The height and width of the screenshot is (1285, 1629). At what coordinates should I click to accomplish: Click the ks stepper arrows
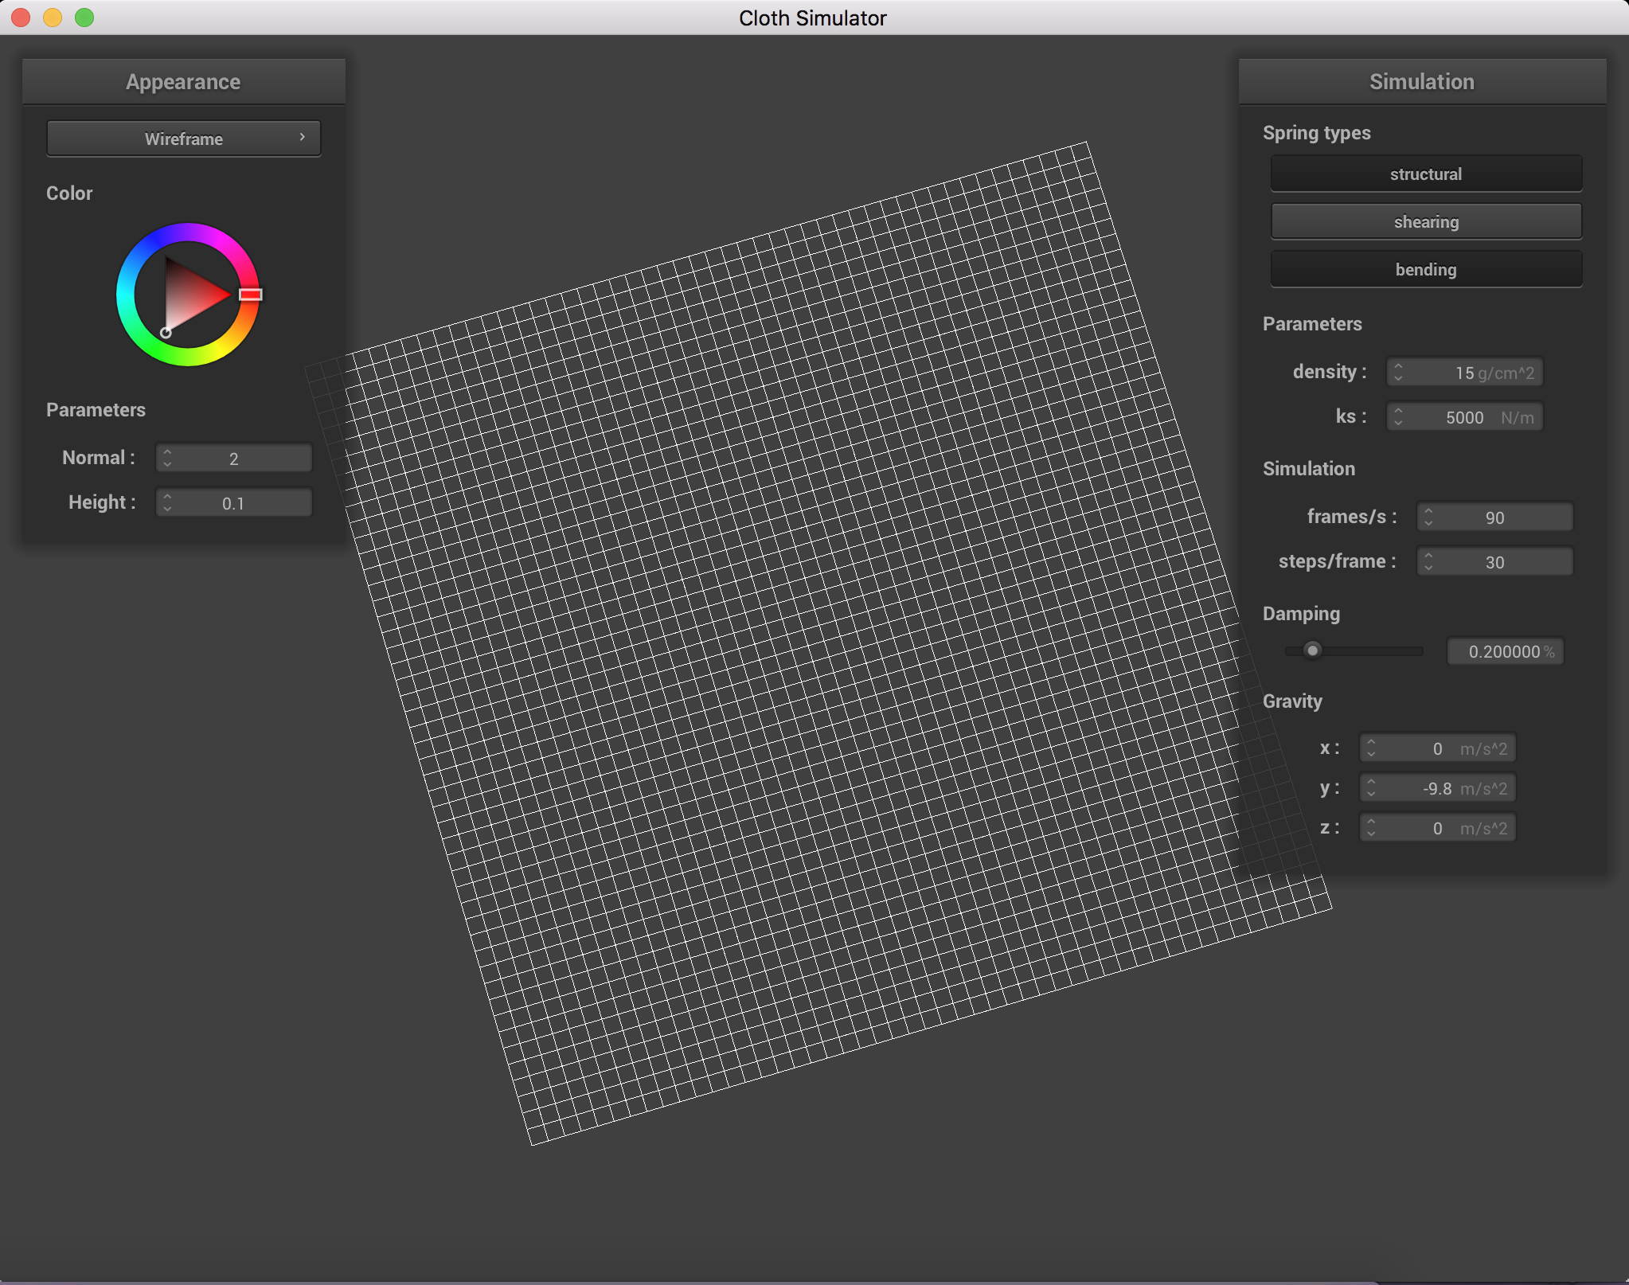point(1398,416)
